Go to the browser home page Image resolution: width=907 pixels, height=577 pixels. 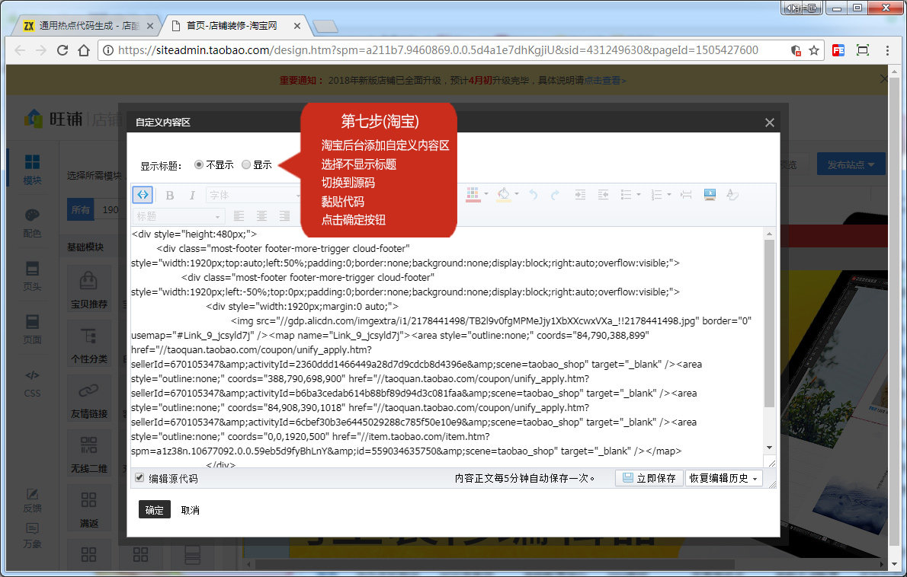point(84,50)
